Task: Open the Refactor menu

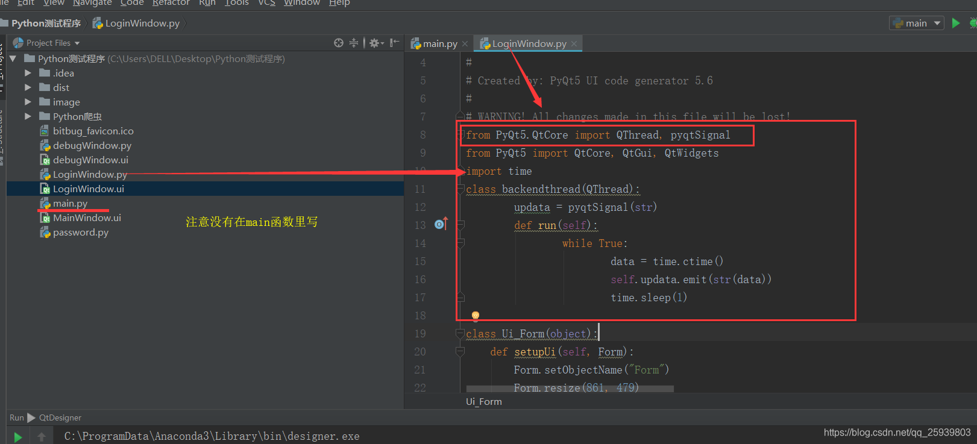Action: coord(171,2)
